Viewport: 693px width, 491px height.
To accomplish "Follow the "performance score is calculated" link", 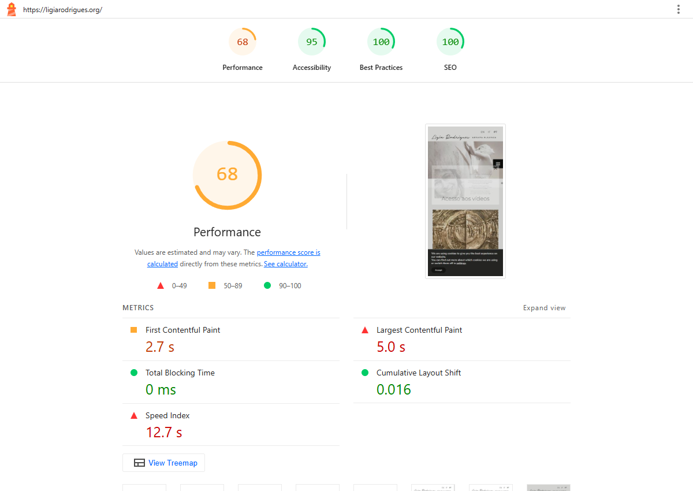I will tap(233, 258).
